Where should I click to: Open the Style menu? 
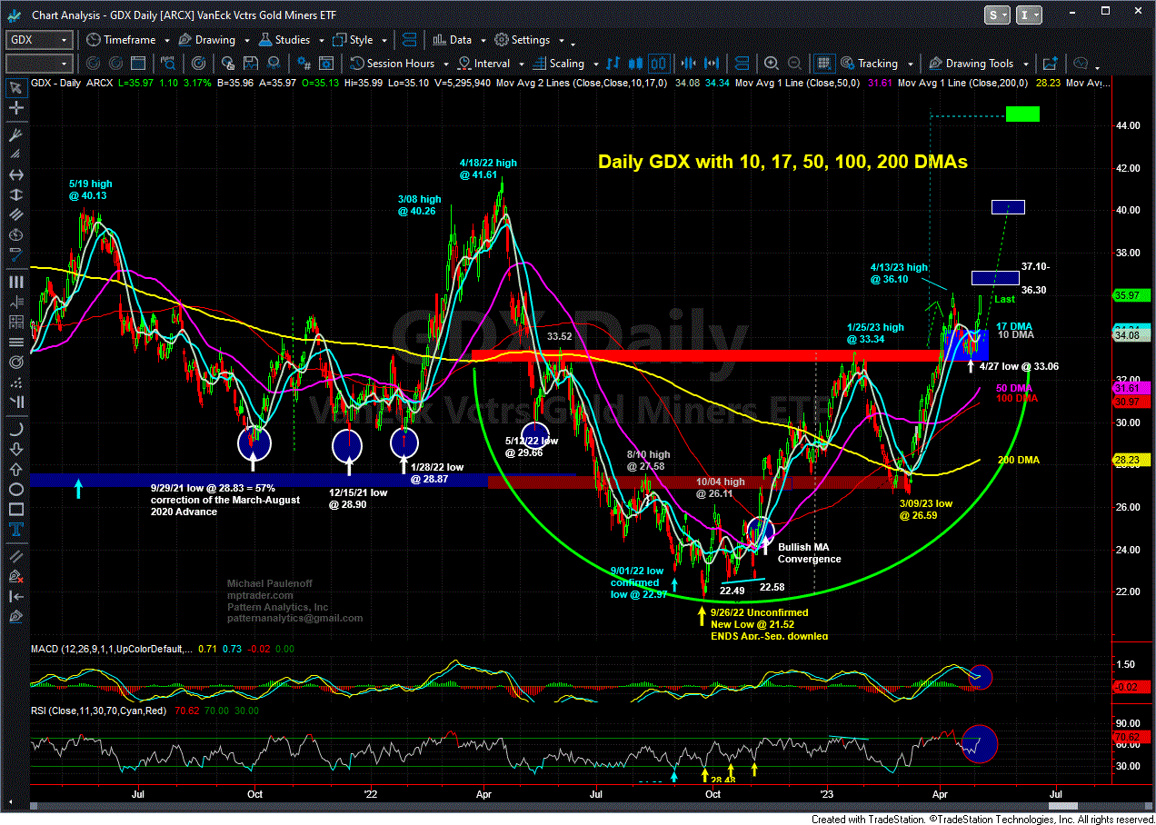pyautogui.click(x=353, y=40)
